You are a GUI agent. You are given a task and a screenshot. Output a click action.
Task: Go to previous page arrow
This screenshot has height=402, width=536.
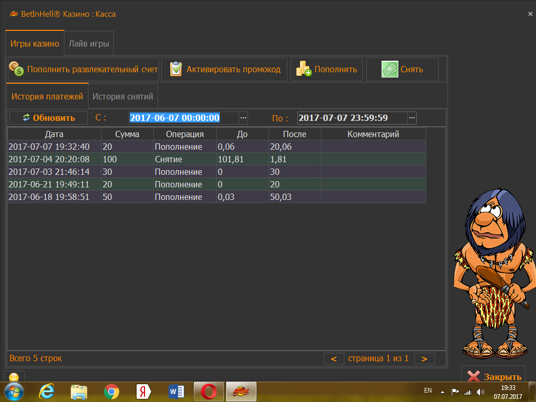pyautogui.click(x=333, y=359)
